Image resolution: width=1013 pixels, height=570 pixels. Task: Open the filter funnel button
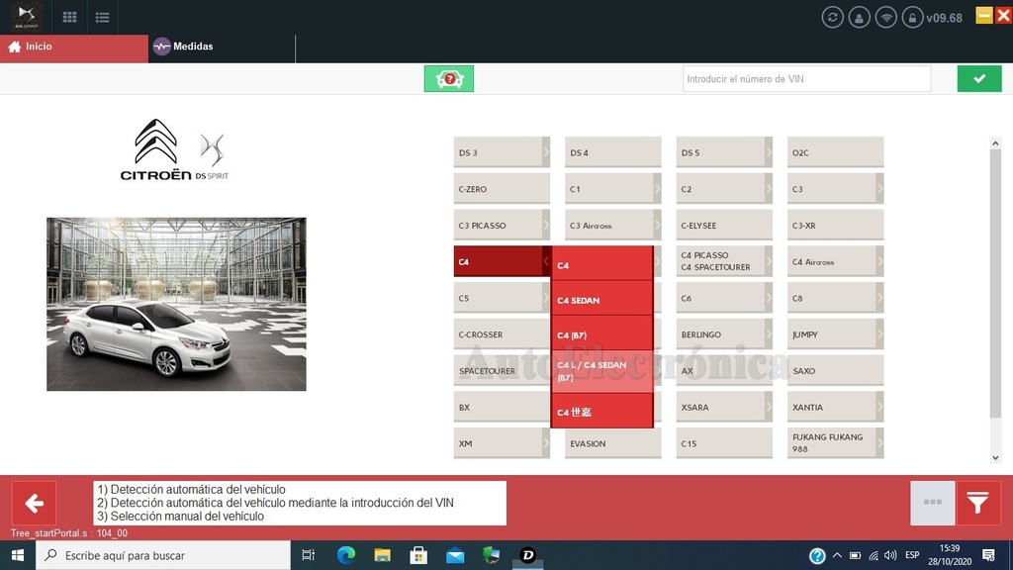pyautogui.click(x=978, y=503)
